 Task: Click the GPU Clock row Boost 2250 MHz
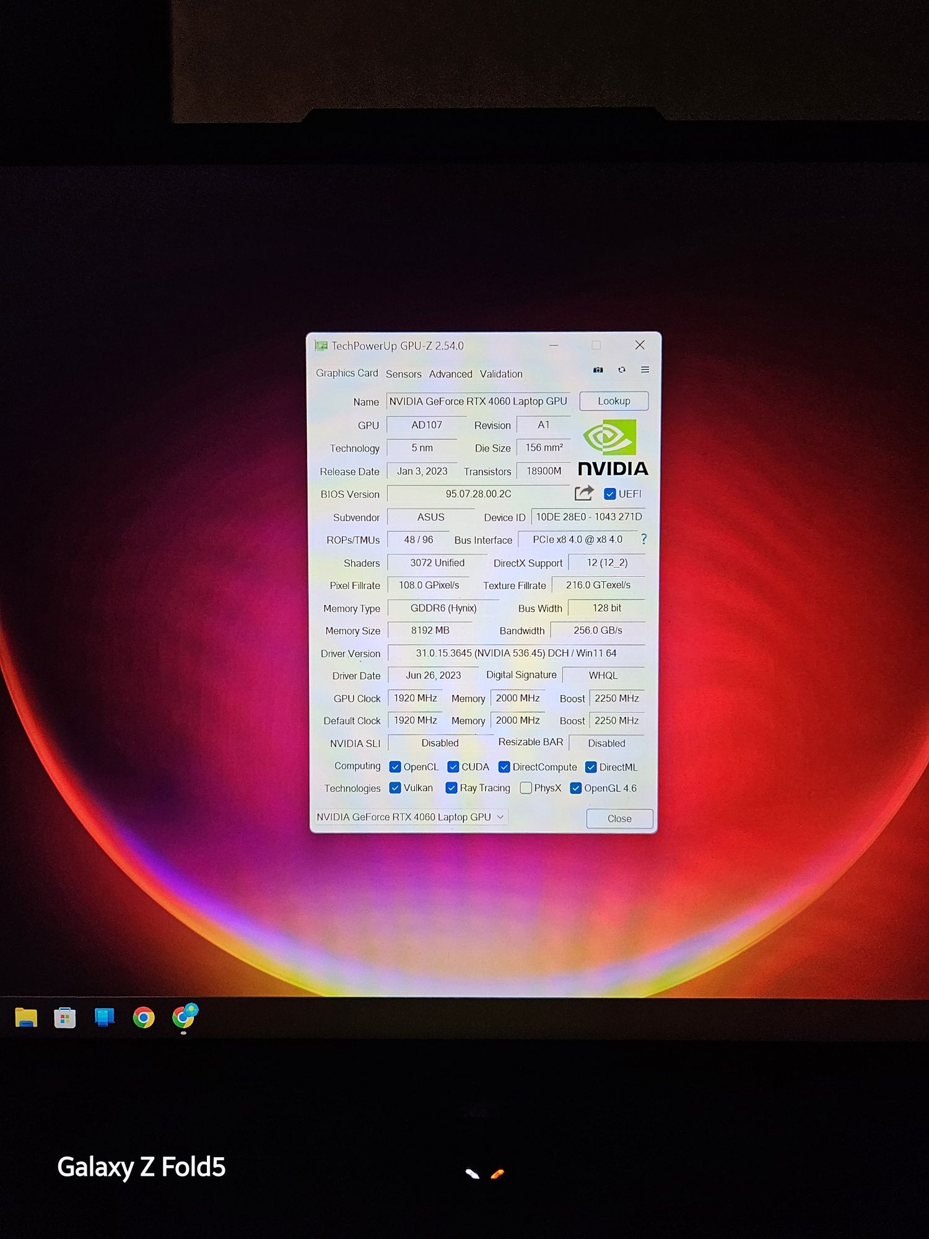(x=617, y=698)
